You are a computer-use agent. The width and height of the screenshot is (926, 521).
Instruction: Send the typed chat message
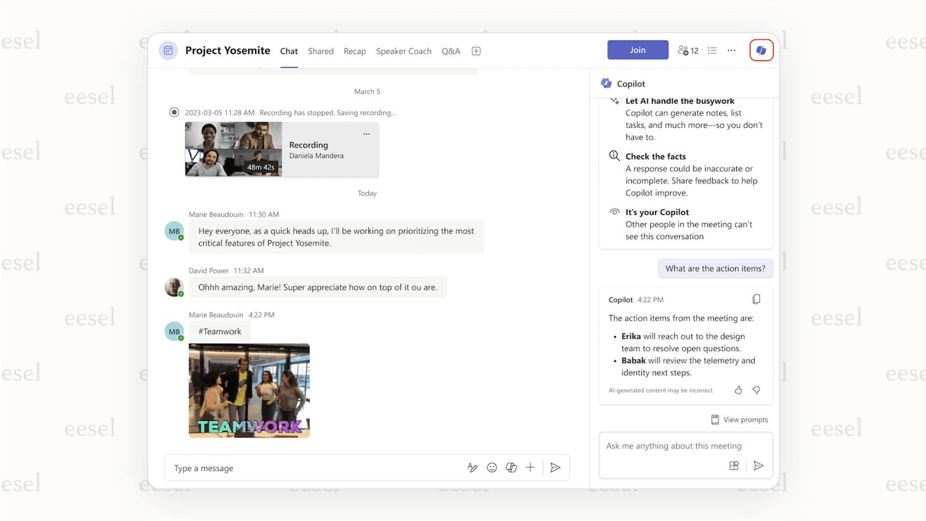tap(556, 468)
